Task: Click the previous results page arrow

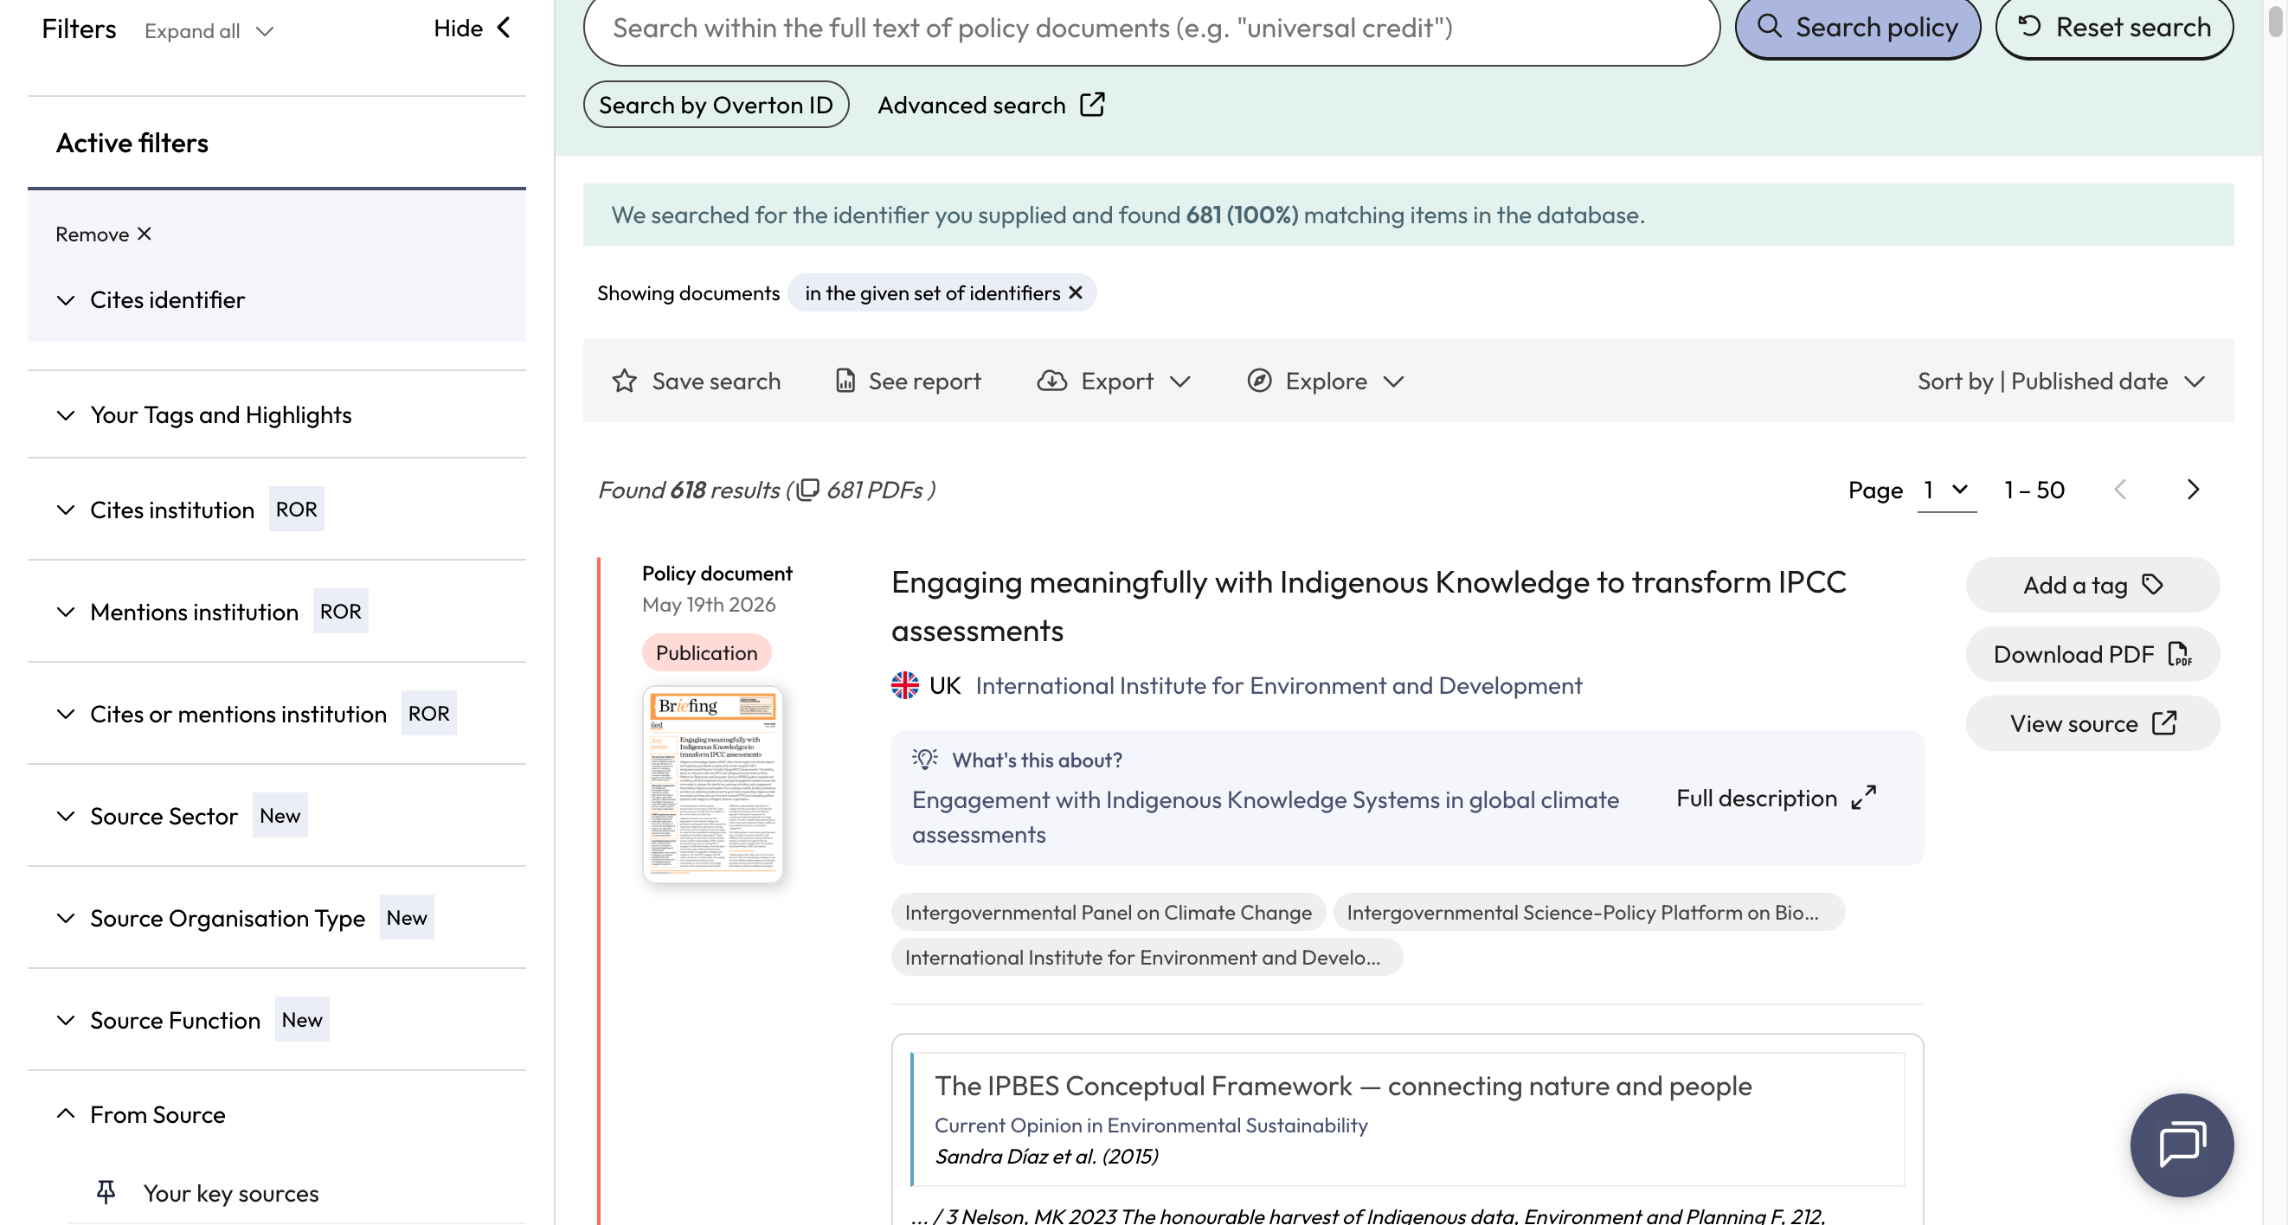Action: tap(2120, 490)
